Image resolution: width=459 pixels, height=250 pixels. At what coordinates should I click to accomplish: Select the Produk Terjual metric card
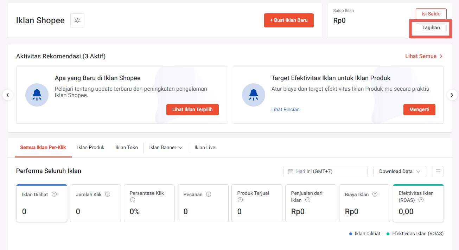[257, 203]
